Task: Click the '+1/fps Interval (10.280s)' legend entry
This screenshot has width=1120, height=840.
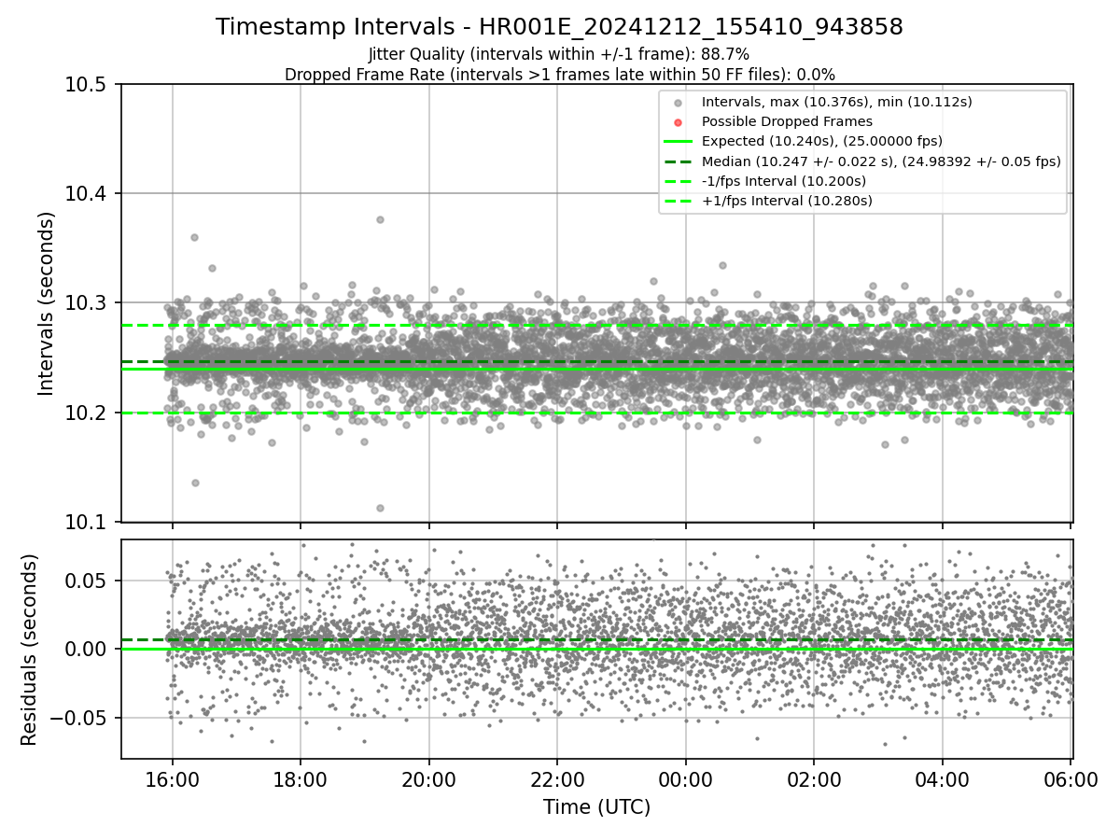Action: (x=787, y=200)
